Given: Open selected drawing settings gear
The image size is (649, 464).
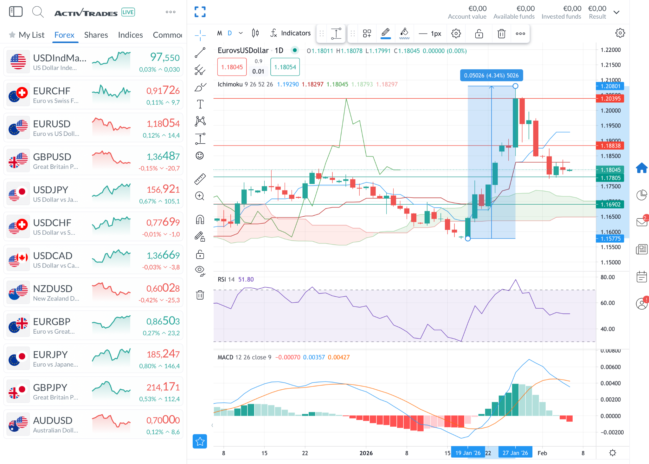Looking at the screenshot, I should 456,33.
